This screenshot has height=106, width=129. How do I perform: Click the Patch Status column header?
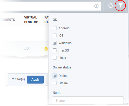(46, 20)
